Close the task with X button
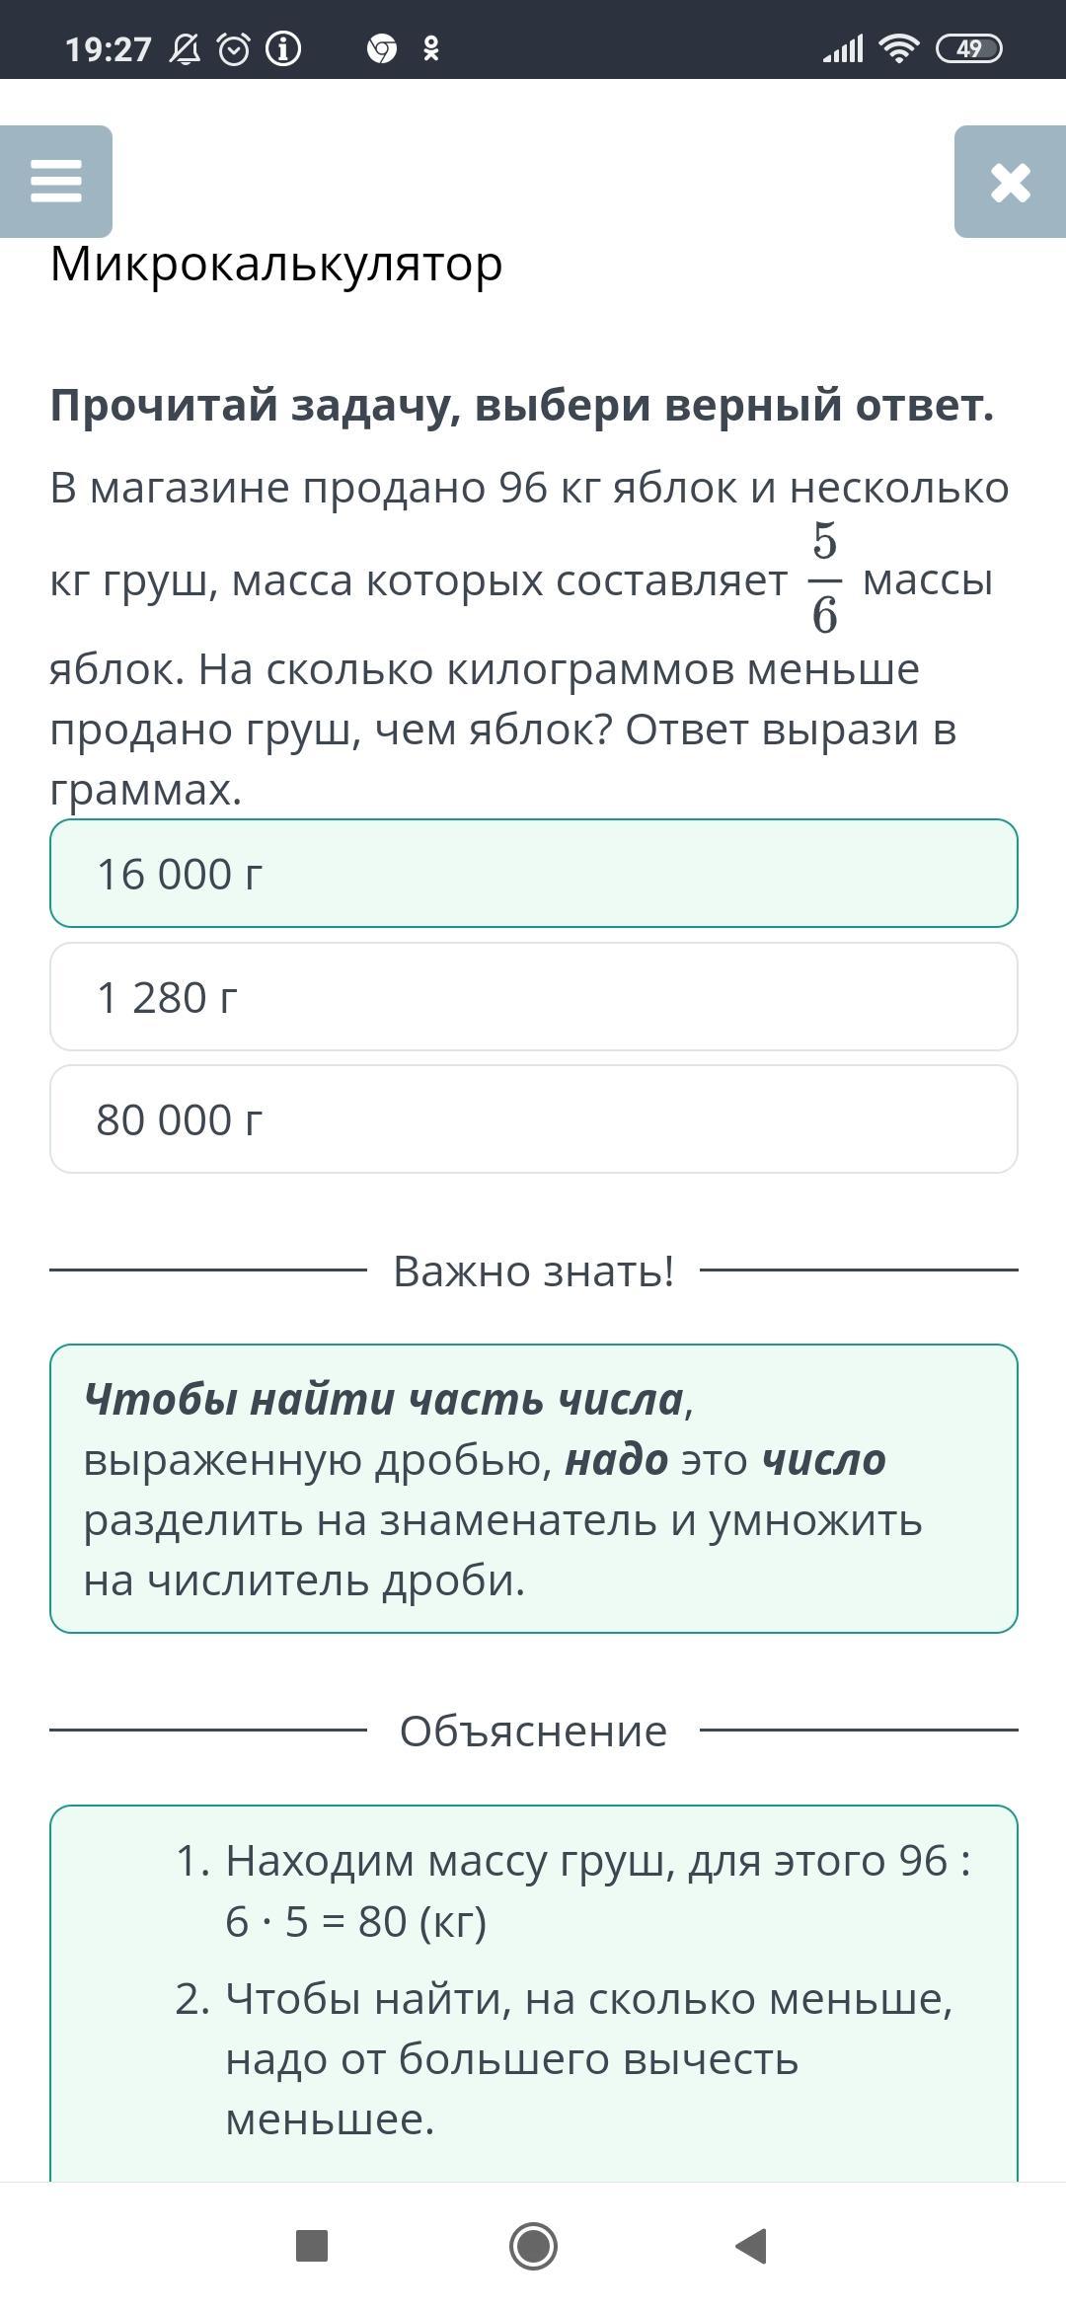Viewport: 1066px width, 2310px height. [1010, 182]
